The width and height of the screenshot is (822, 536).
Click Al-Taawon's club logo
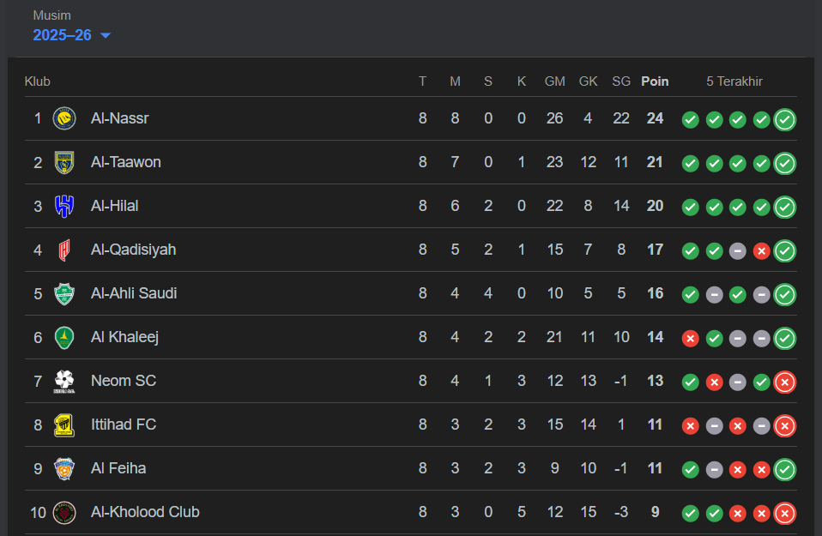pos(64,162)
